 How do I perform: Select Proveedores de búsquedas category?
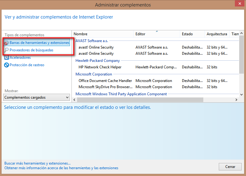tap(31, 50)
